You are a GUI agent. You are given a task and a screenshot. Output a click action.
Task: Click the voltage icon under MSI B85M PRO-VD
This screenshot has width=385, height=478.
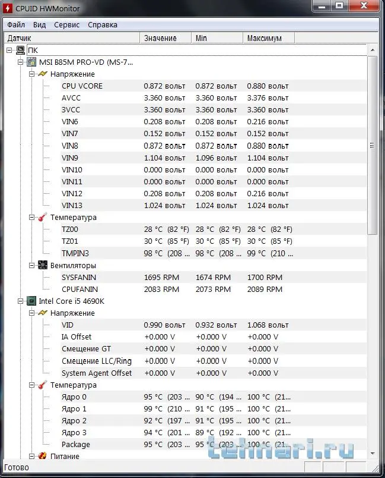tap(43, 74)
